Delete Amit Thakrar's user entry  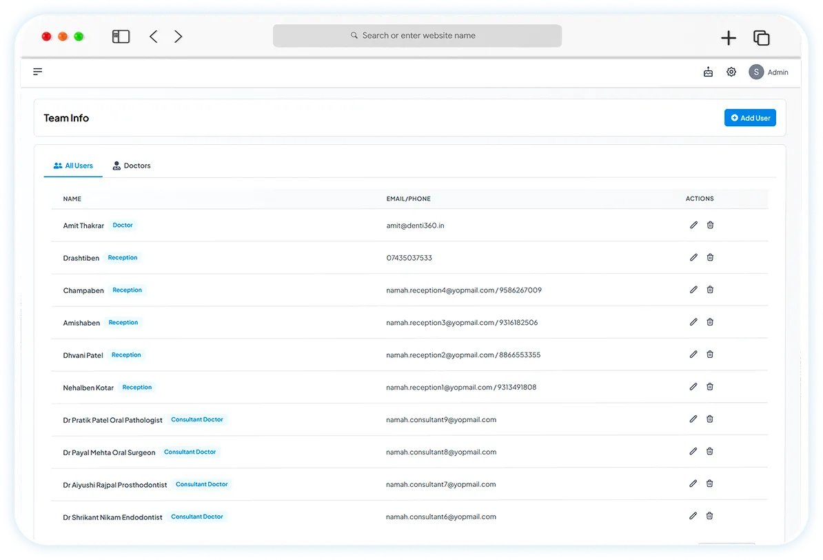click(710, 225)
